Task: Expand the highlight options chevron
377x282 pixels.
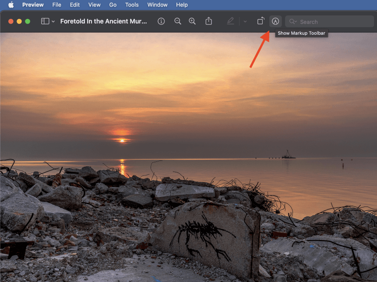Action: pyautogui.click(x=245, y=21)
